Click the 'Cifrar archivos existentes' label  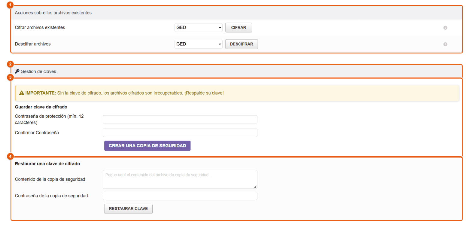pyautogui.click(x=40, y=27)
